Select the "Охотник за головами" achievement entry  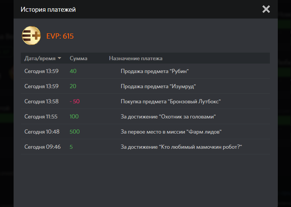(x=168, y=117)
